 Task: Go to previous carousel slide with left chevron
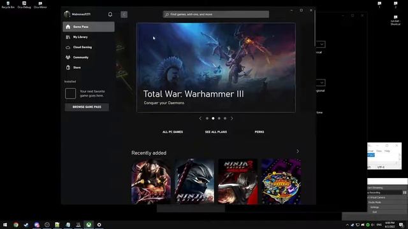coord(200,118)
